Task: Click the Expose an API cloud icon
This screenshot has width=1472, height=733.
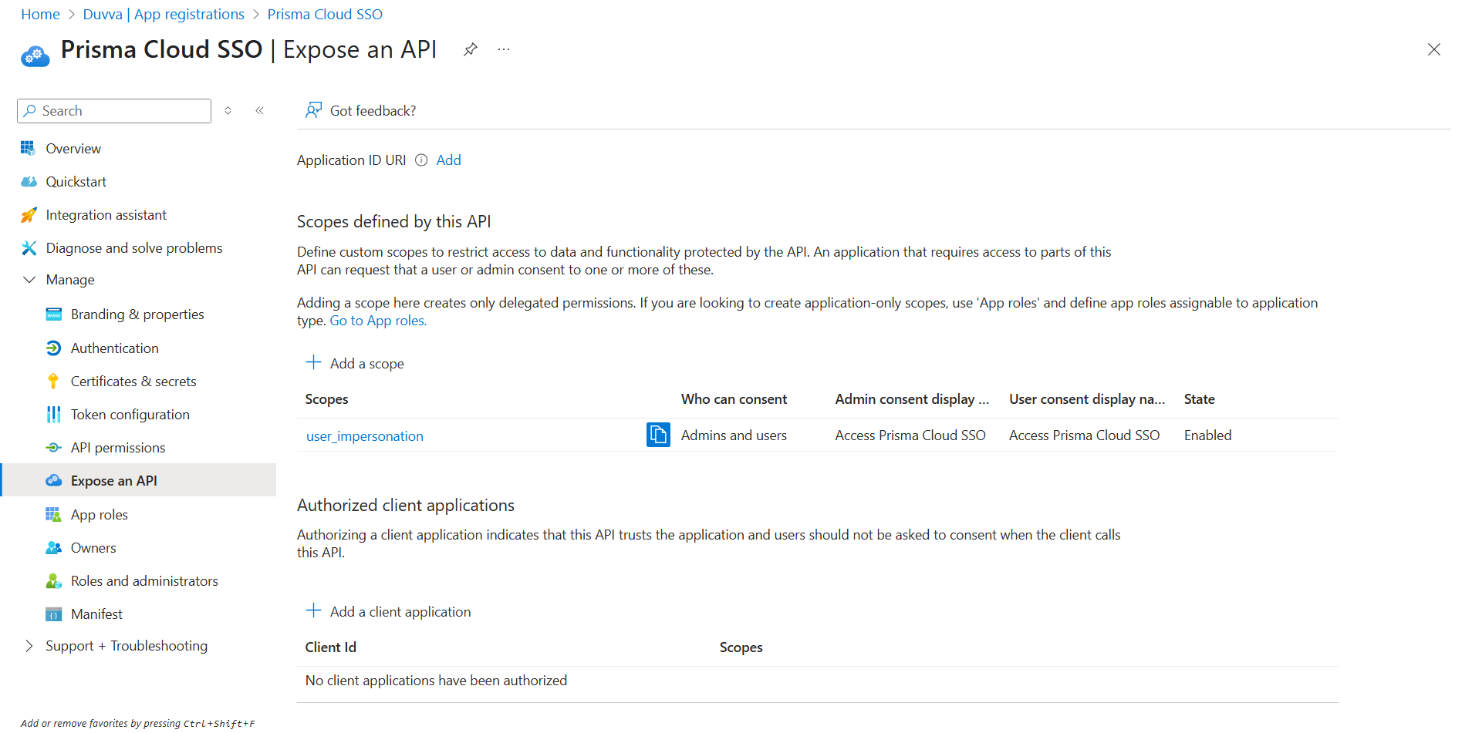Action: (x=53, y=480)
